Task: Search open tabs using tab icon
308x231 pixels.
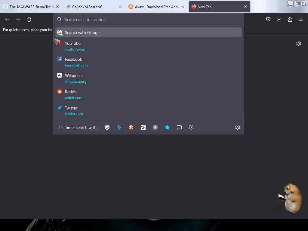Action: (x=179, y=127)
